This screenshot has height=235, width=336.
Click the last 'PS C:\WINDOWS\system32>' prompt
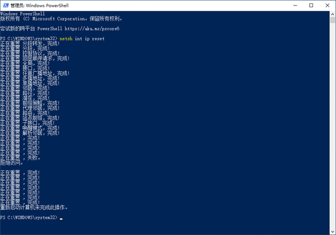click(x=29, y=218)
